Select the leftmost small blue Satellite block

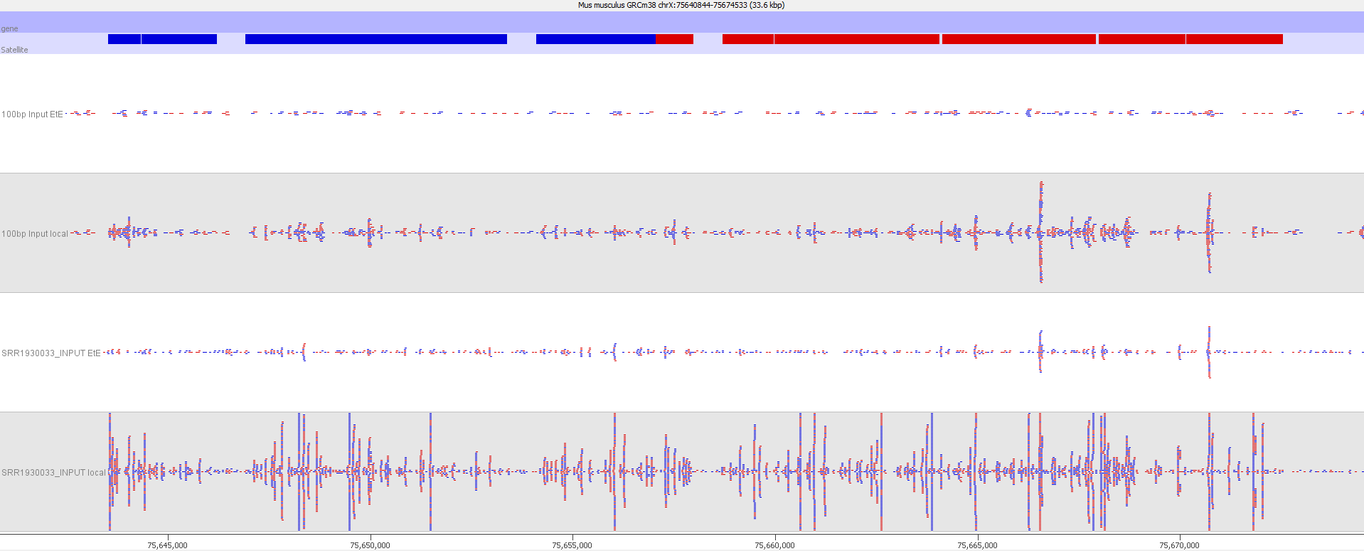coord(124,39)
